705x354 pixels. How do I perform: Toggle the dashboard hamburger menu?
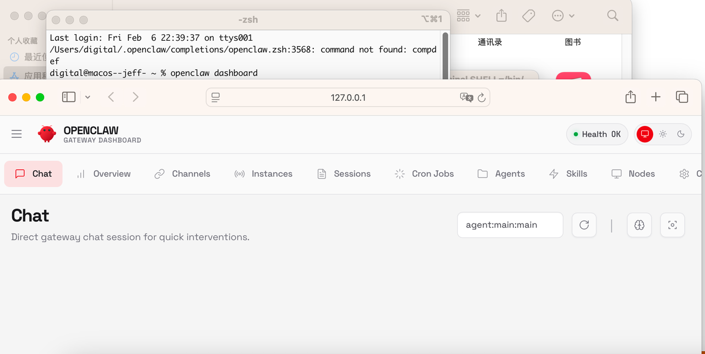tap(17, 134)
